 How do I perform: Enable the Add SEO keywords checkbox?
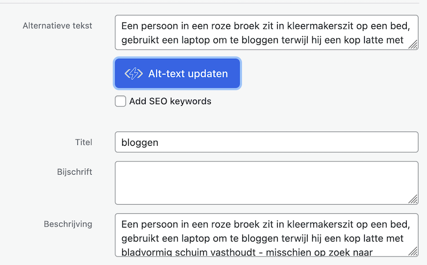click(121, 101)
